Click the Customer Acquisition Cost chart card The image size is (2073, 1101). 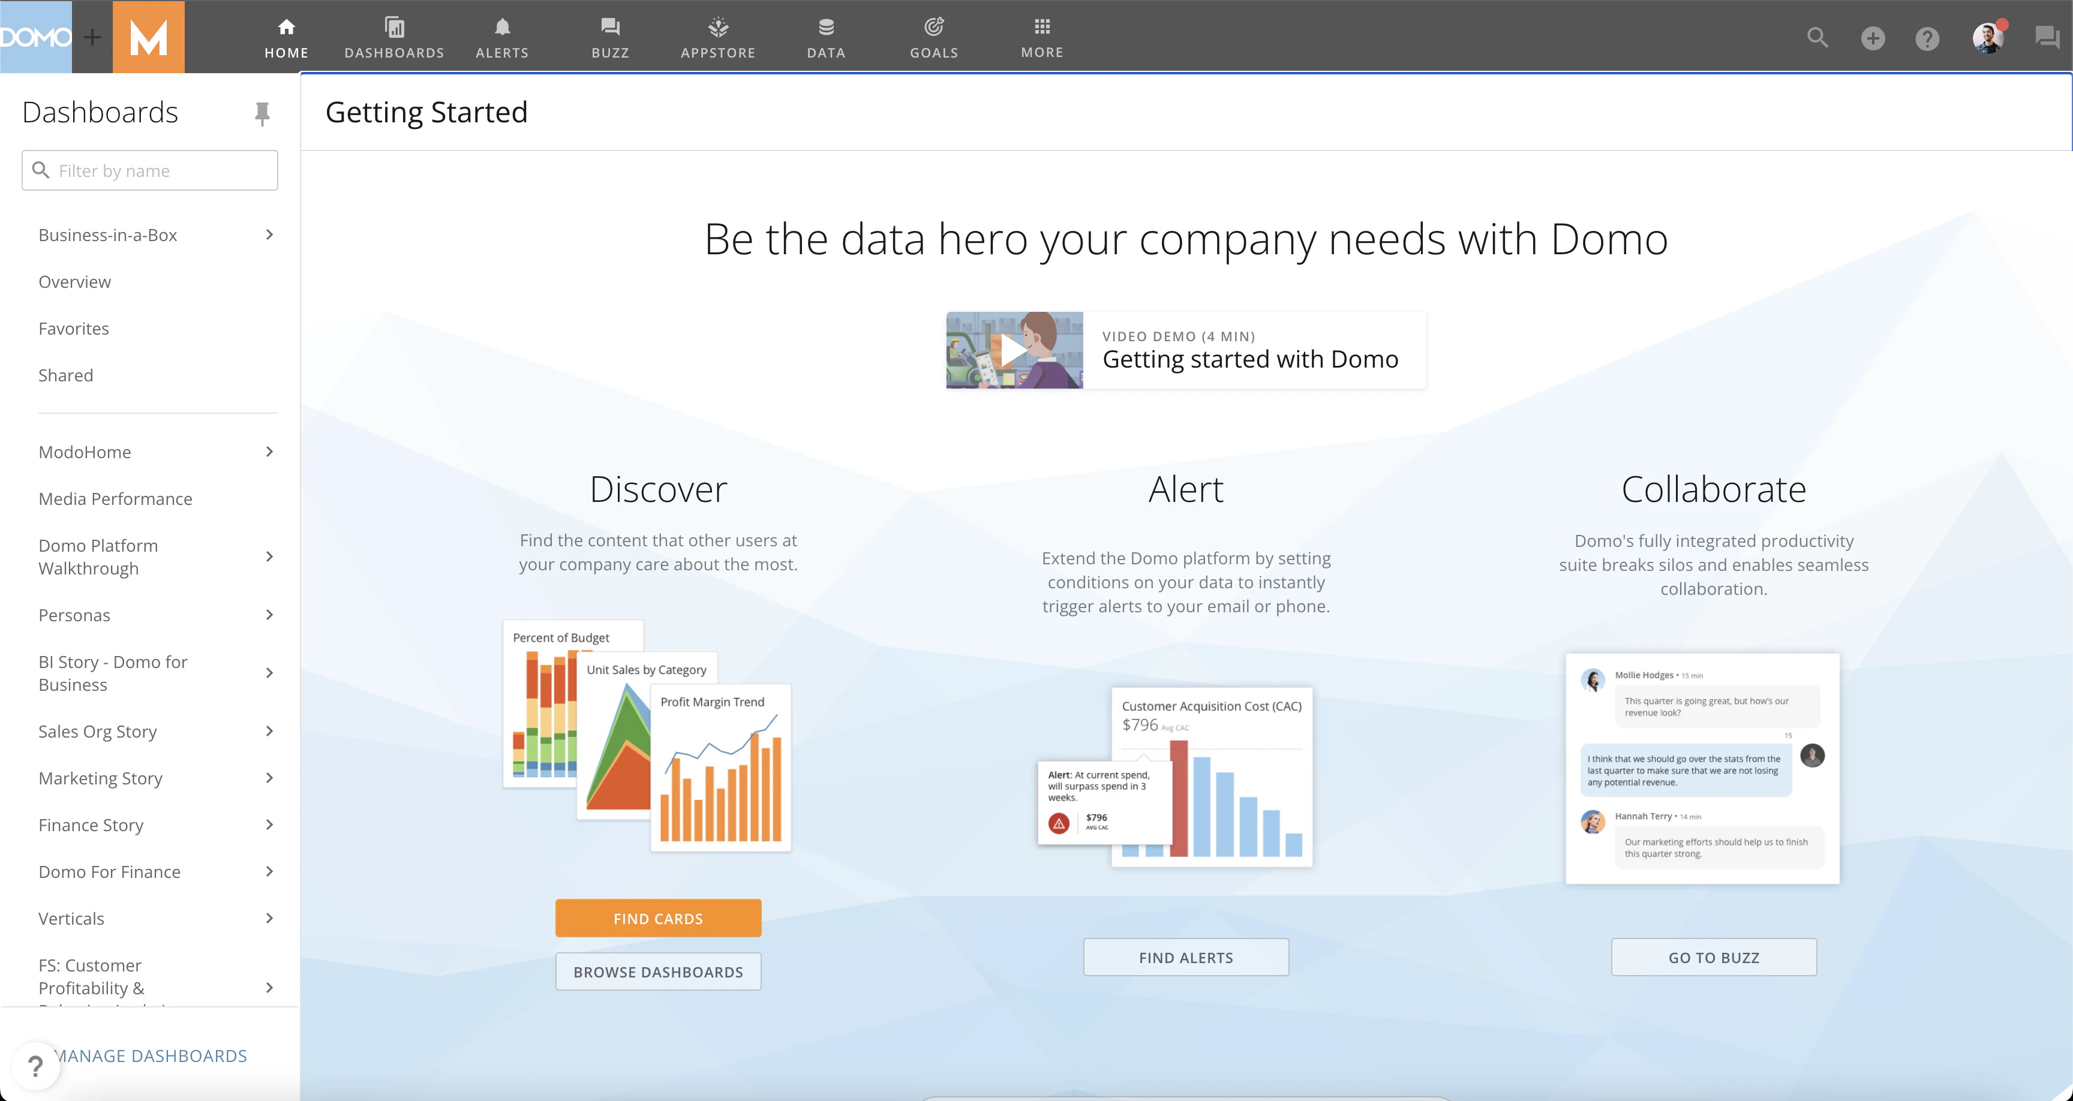(x=1212, y=777)
